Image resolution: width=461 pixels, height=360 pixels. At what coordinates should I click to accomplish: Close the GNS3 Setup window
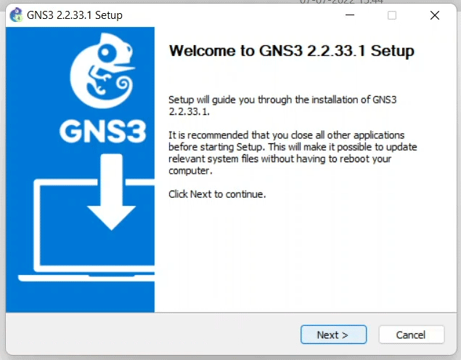435,15
